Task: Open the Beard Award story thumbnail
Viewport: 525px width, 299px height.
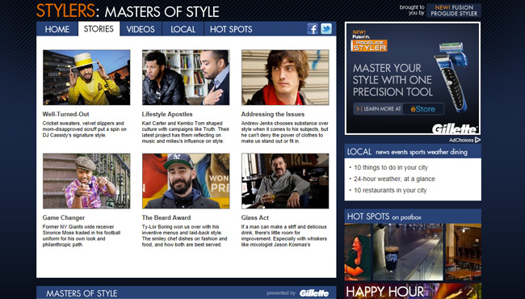Action: (x=186, y=181)
